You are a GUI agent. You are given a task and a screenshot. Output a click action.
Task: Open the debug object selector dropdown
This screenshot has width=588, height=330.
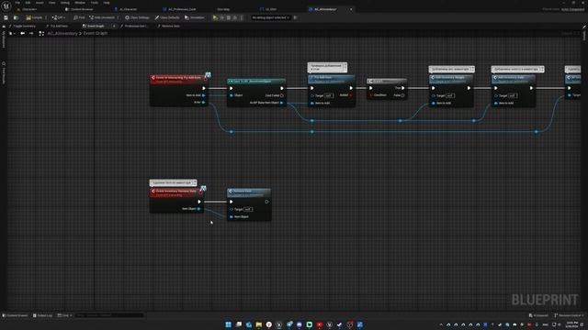coord(270,17)
